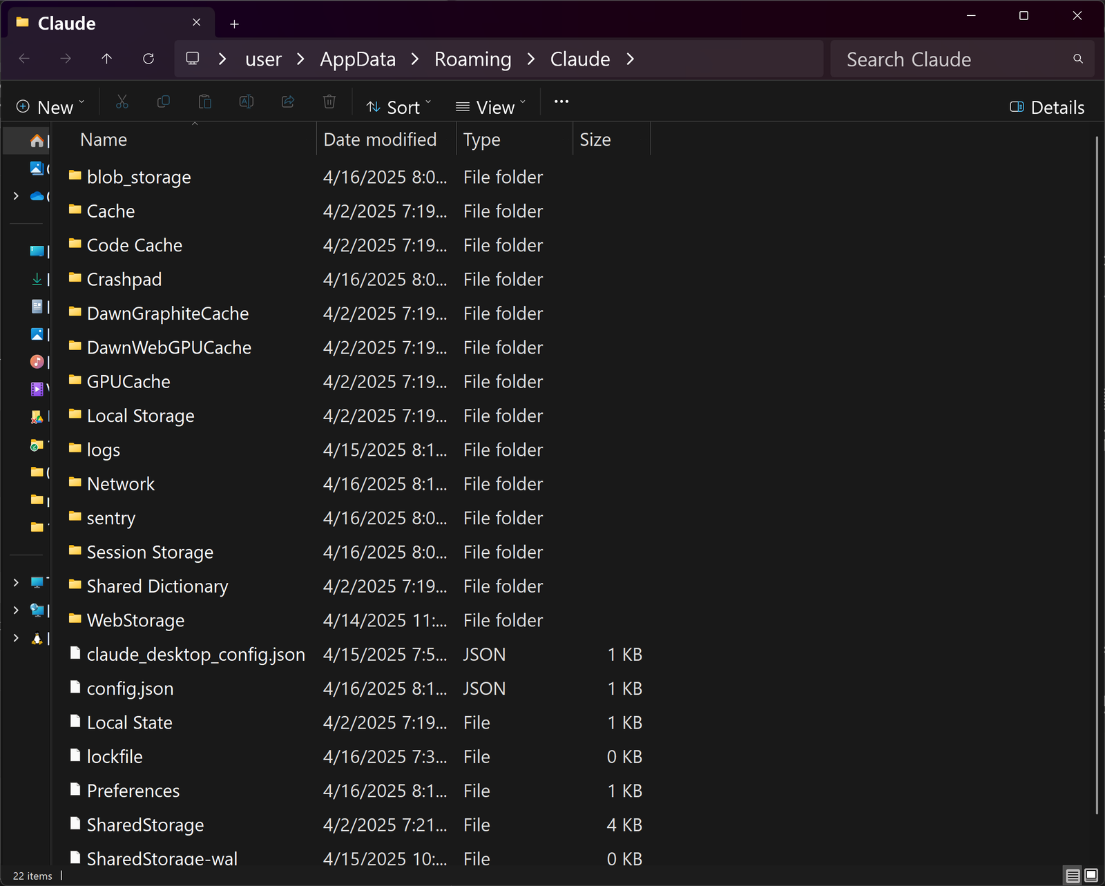Select the config.json file
Image resolution: width=1105 pixels, height=886 pixels.
(131, 688)
